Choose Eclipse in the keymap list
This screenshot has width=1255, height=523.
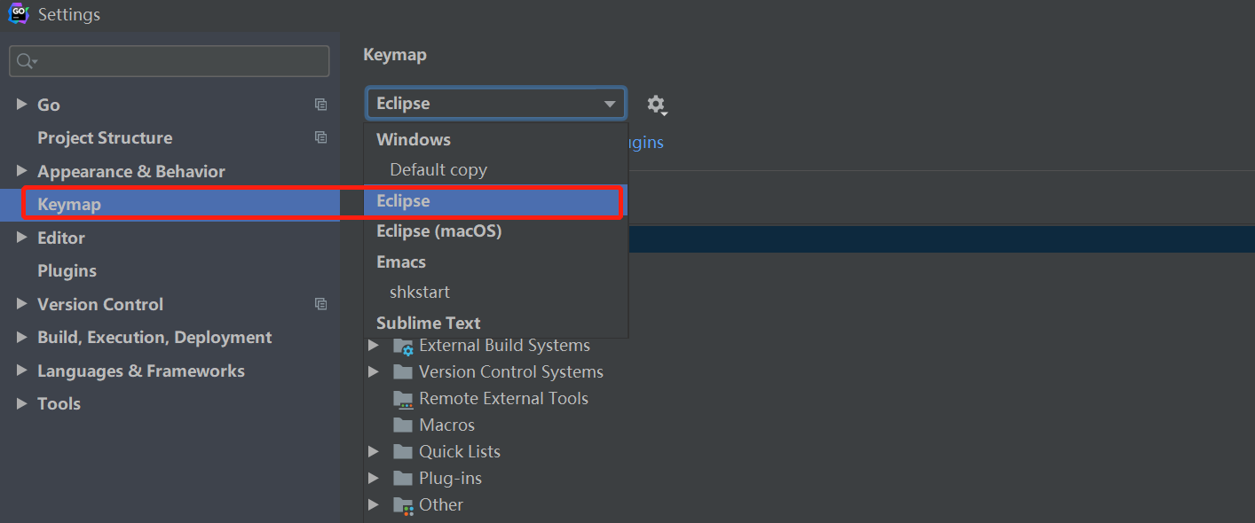coord(496,201)
